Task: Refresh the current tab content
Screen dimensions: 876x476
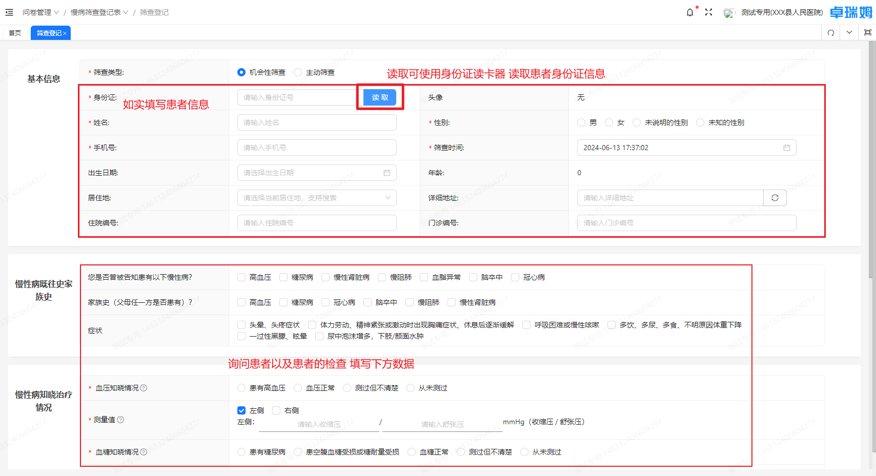Action: pyautogui.click(x=830, y=32)
